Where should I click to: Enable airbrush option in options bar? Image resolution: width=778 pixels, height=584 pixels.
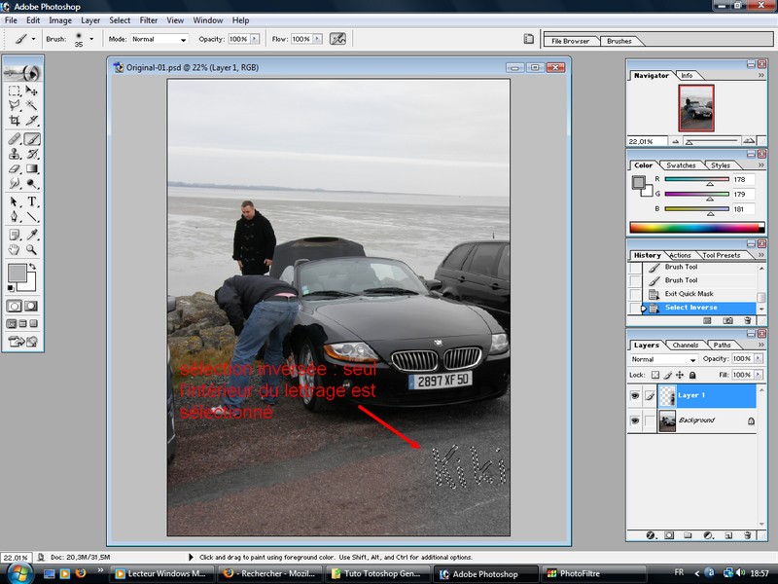pos(337,39)
